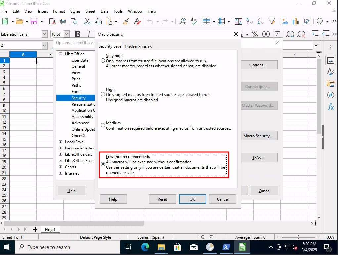Toggle Italic formatting button
This screenshot has height=255, width=338.
tap(89, 34)
